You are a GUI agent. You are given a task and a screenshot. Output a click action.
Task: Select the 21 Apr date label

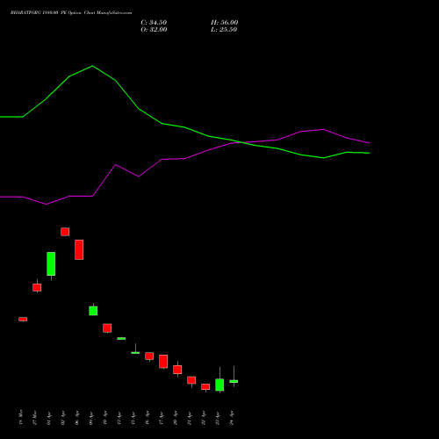190,418
